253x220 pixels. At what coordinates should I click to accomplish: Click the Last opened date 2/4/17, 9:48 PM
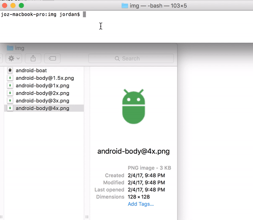click(x=146, y=190)
